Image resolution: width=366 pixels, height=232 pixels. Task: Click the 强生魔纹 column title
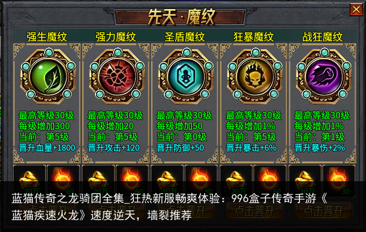coord(47,37)
